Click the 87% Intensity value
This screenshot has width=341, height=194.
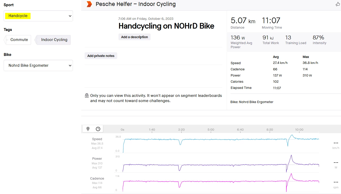[x=318, y=38]
